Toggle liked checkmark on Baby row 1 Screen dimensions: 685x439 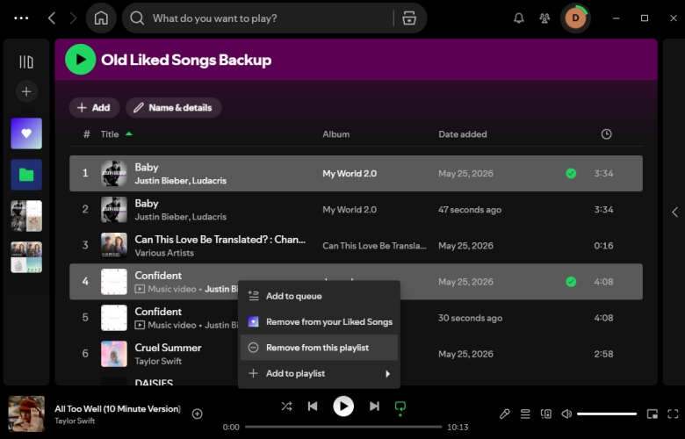pos(571,174)
